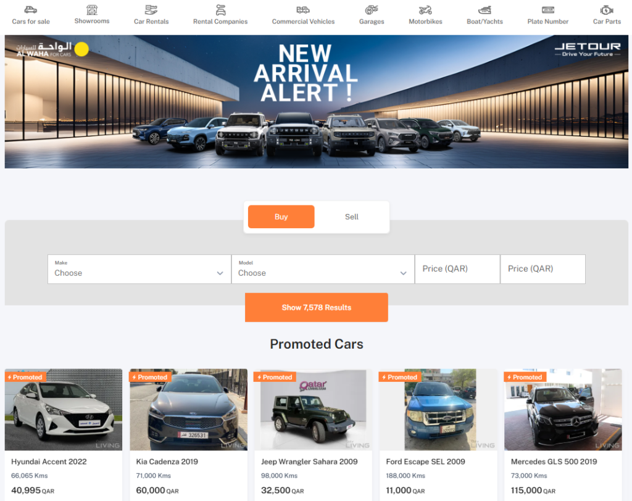
Task: Open the New Arrival Alert banner
Action: [x=317, y=102]
